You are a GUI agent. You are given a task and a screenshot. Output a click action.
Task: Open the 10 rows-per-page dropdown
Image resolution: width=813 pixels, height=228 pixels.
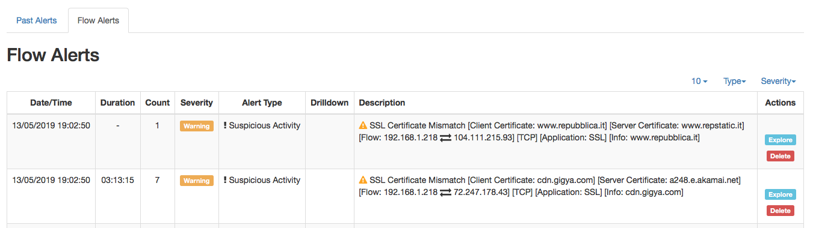[x=699, y=81]
